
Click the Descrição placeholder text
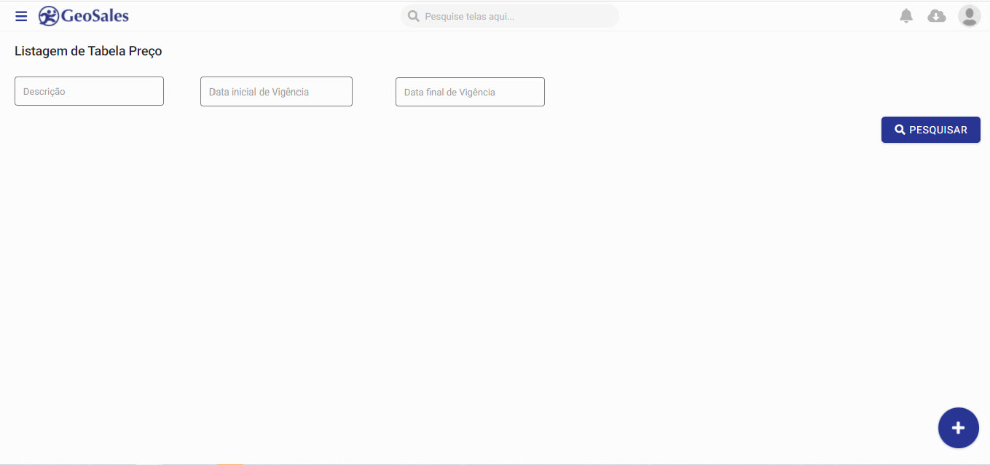[x=44, y=92]
